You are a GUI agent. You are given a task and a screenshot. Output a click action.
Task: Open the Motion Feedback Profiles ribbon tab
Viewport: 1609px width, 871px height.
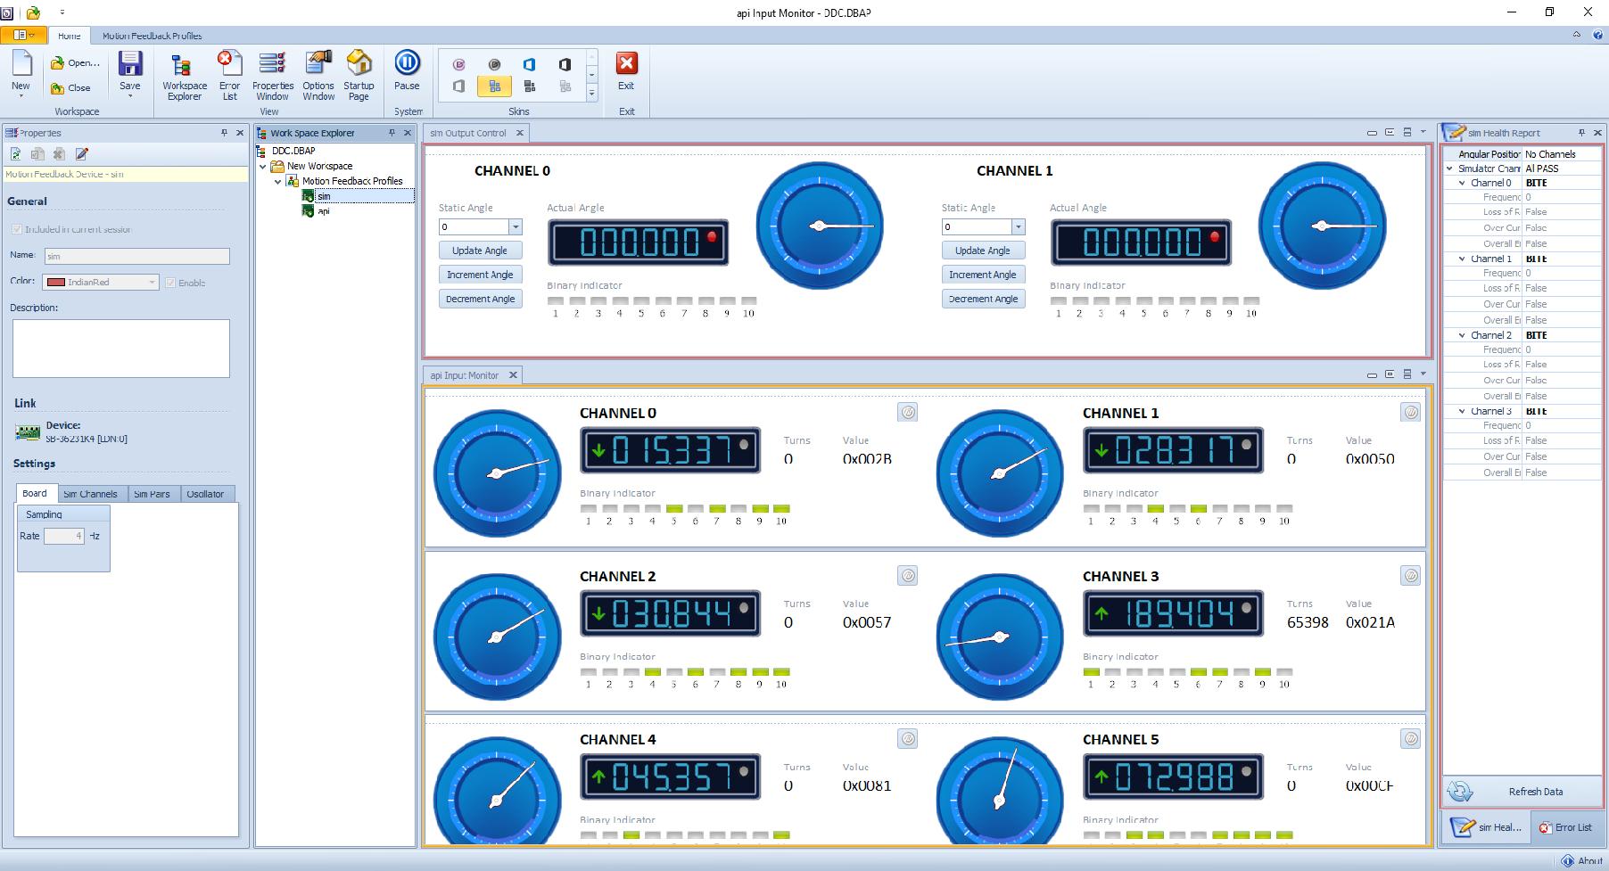[152, 36]
